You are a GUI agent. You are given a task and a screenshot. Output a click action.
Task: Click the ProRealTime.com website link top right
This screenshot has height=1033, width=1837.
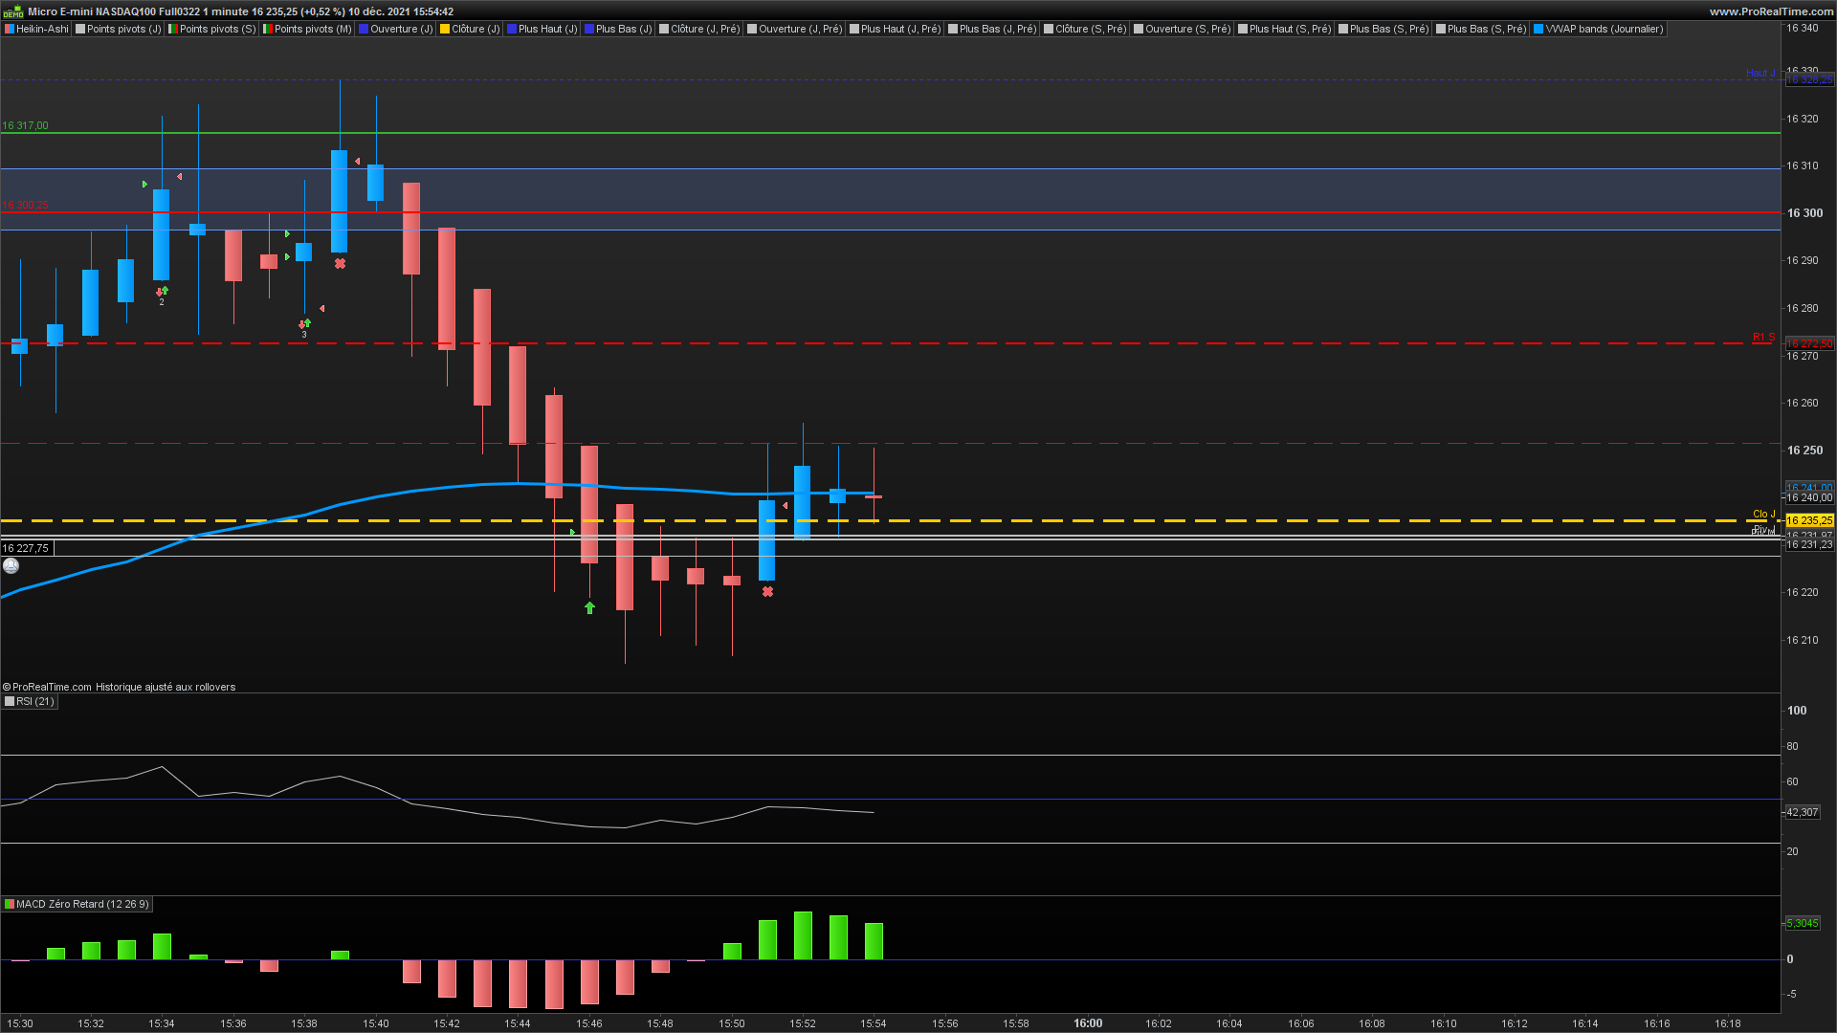[1770, 11]
